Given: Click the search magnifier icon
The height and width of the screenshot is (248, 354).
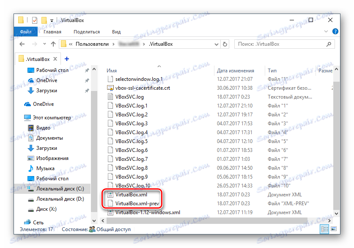Looking at the screenshot, I should [x=329, y=44].
